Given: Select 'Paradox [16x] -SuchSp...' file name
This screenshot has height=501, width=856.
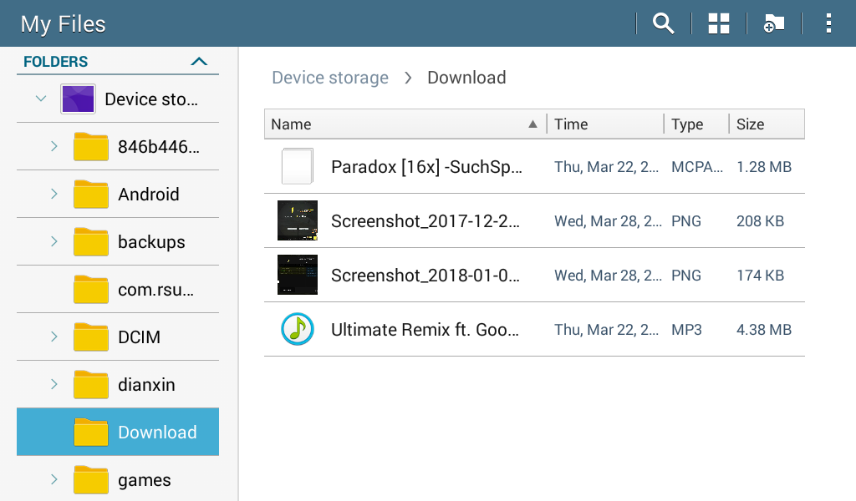Looking at the screenshot, I should click(x=426, y=167).
